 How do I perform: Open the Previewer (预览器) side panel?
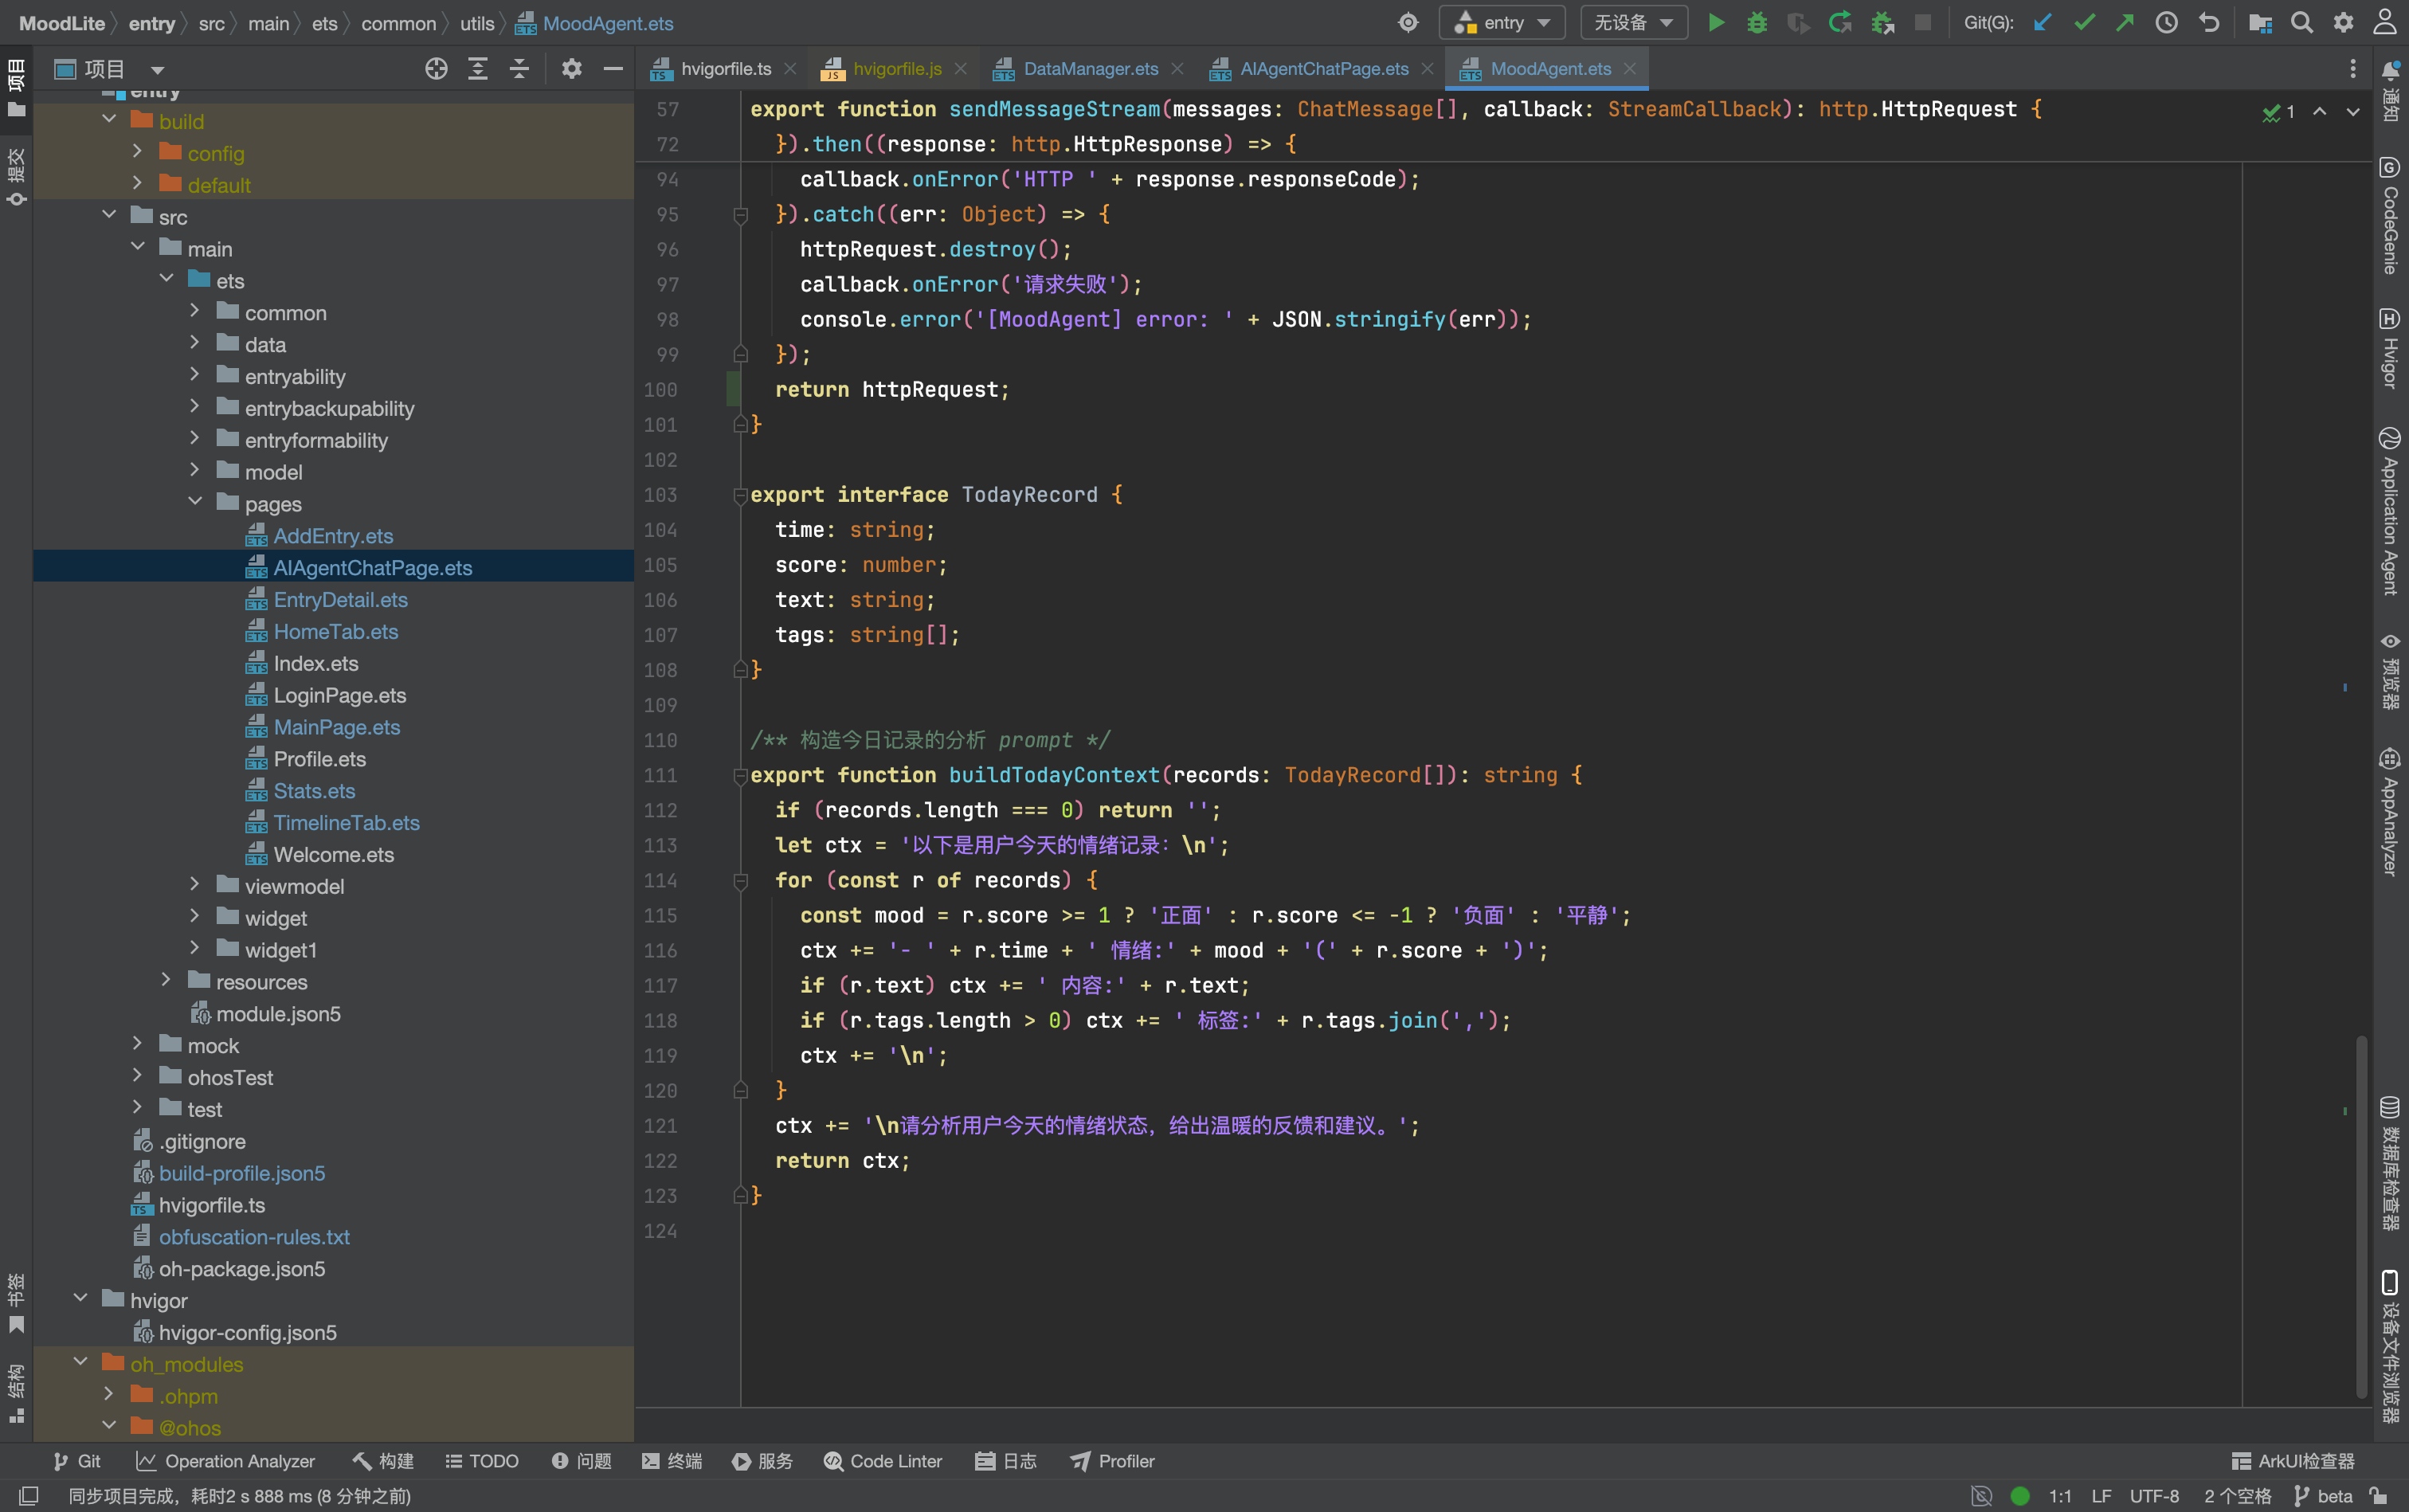coord(2390,671)
